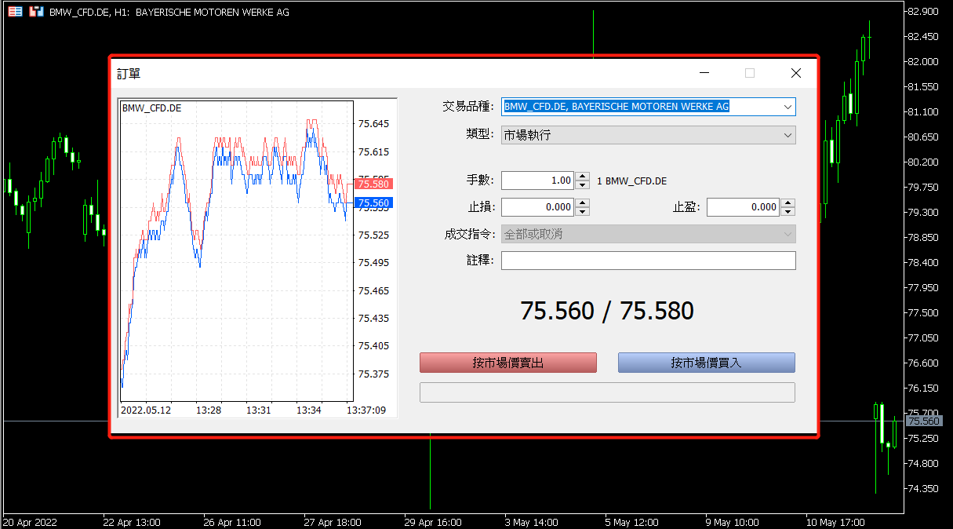Click the '29 Apr 16:00' date on main chart
The width and height of the screenshot is (953, 529).
pos(434,522)
